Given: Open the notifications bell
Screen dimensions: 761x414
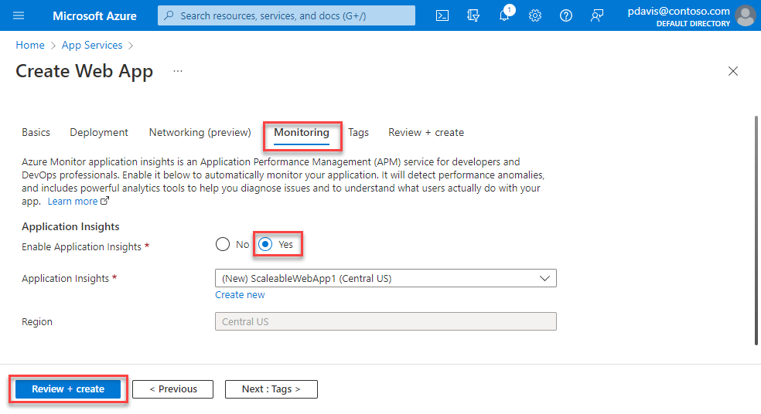Looking at the screenshot, I should click(505, 15).
